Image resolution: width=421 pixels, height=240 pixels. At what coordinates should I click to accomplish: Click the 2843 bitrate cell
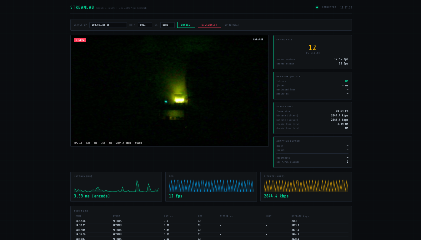click(294, 221)
